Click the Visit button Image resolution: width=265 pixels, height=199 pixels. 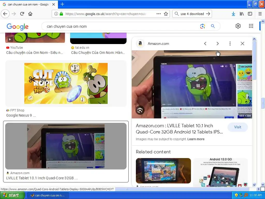[238, 127]
